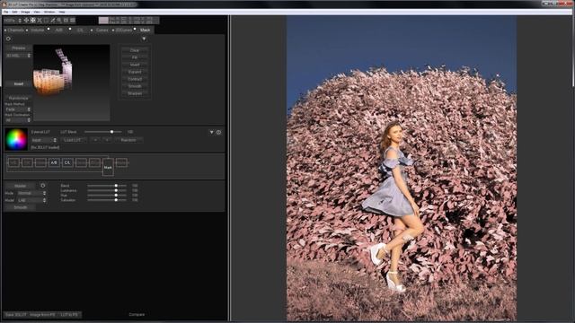Switch to the A/B tab
The width and height of the screenshot is (575, 323).
tap(58, 30)
